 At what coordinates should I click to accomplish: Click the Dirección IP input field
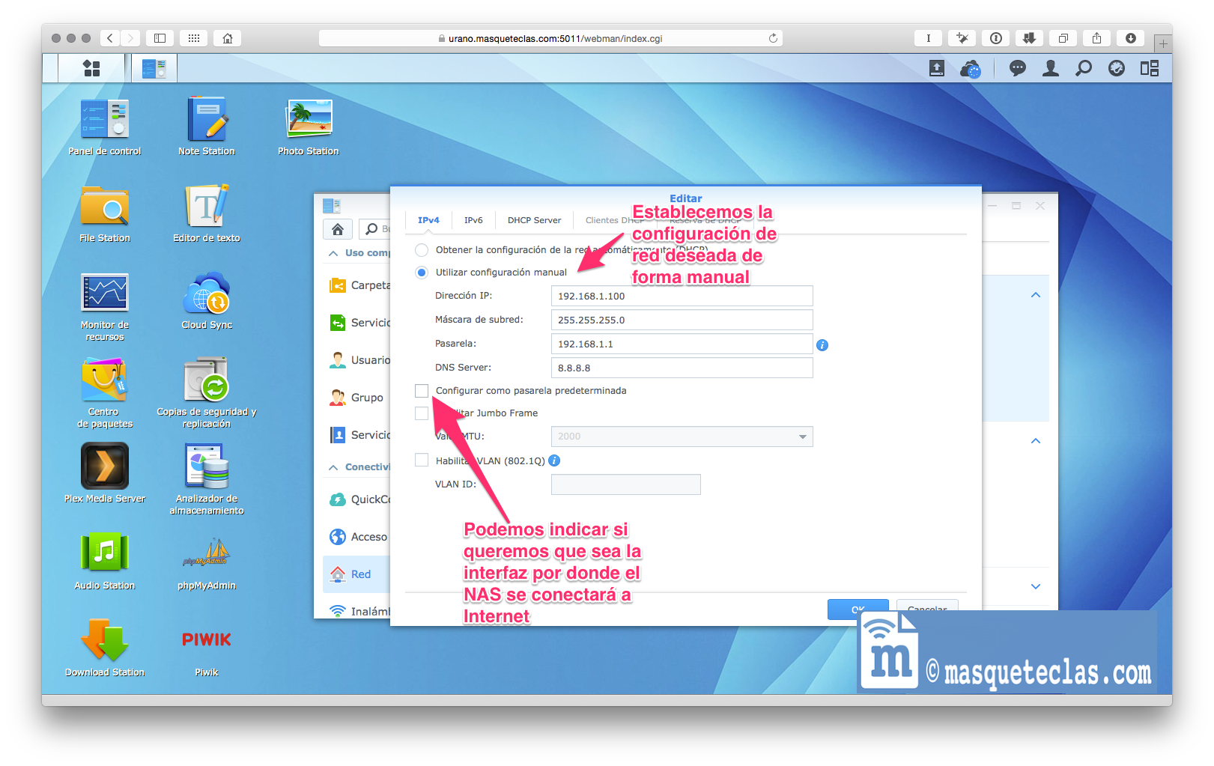(682, 297)
